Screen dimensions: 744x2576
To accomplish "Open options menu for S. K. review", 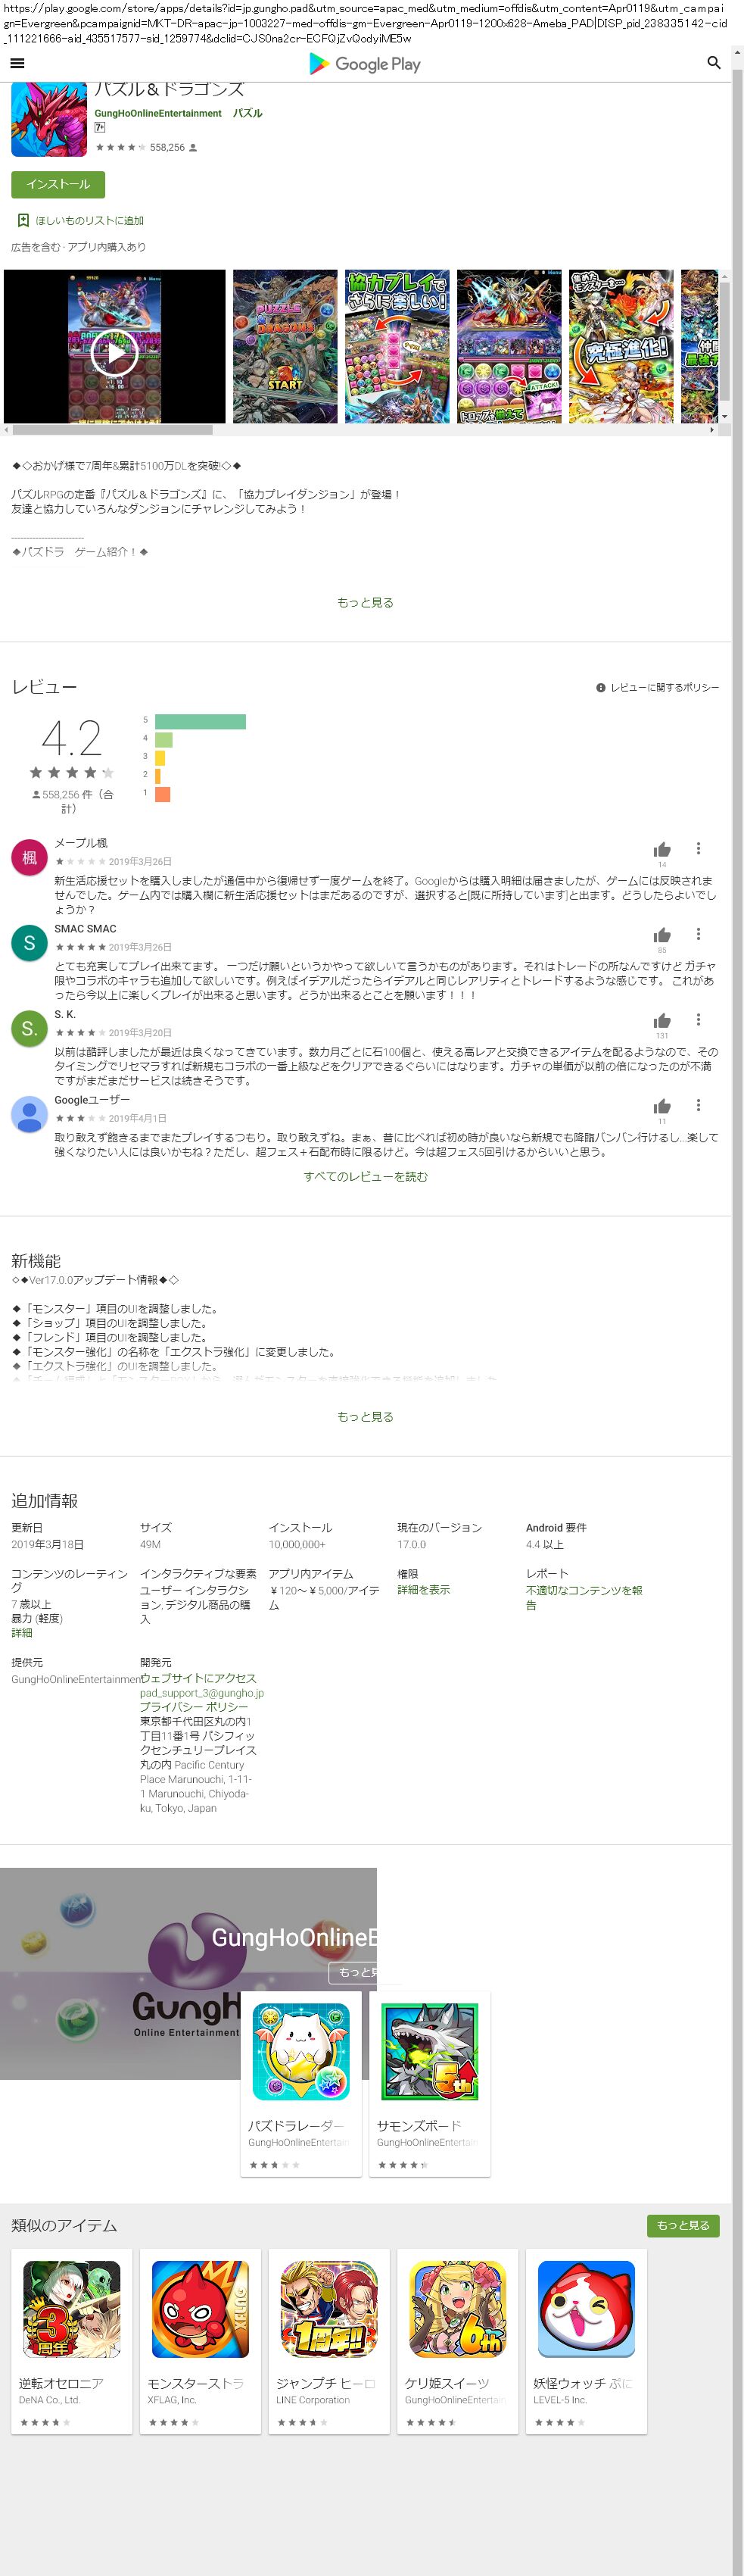I will (x=698, y=1020).
